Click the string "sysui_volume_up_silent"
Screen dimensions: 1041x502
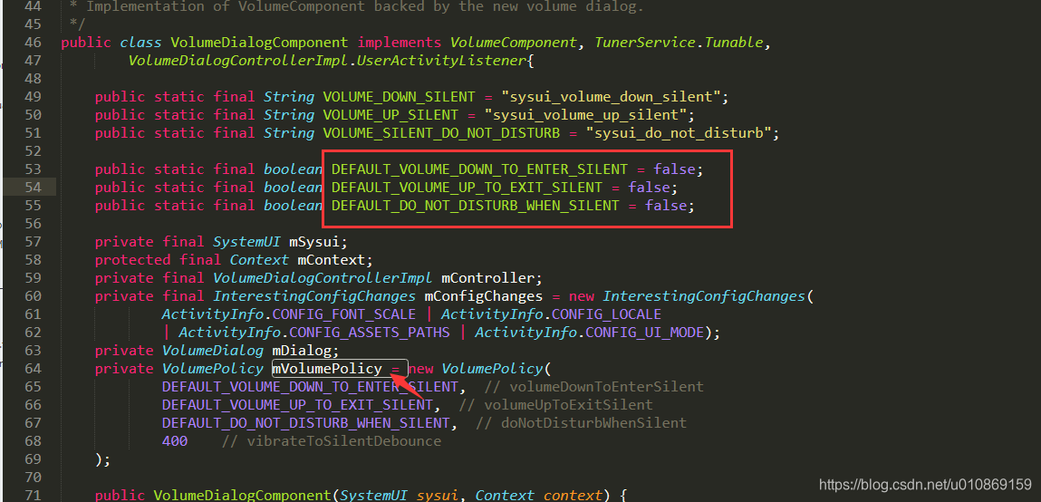(x=585, y=116)
